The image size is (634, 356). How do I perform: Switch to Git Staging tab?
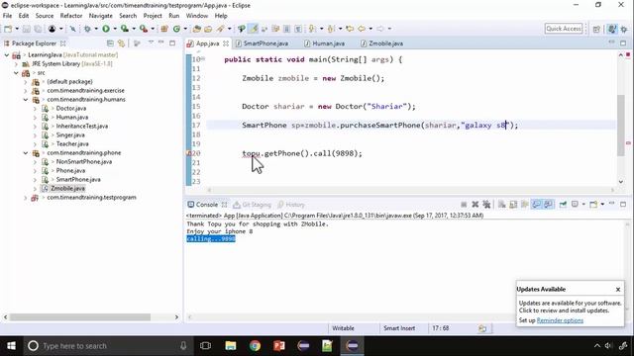pyautogui.click(x=252, y=205)
